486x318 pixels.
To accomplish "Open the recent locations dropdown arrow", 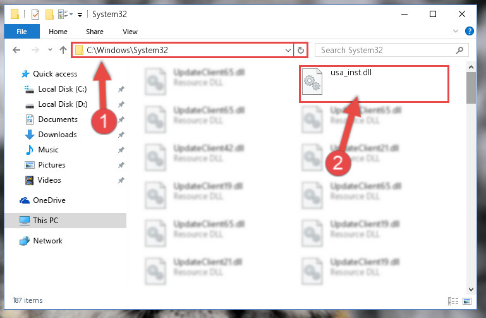I will tap(50, 49).
